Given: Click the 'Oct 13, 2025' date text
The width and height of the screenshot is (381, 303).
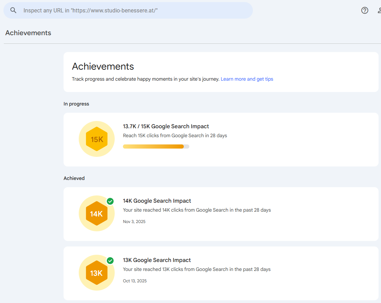Looking at the screenshot, I should [135, 281].
